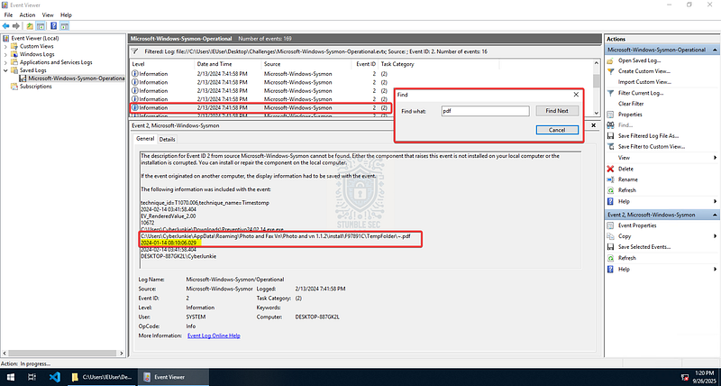This screenshot has width=721, height=386.
Task: Click the Event Viewer (Local) root icon
Action: pyautogui.click(x=6, y=38)
